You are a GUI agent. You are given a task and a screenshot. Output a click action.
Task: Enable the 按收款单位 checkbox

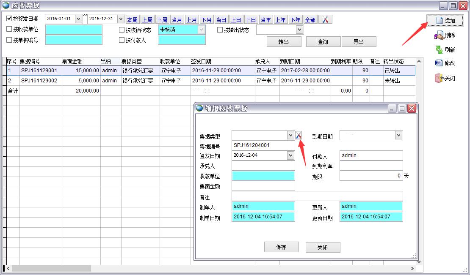(9, 30)
